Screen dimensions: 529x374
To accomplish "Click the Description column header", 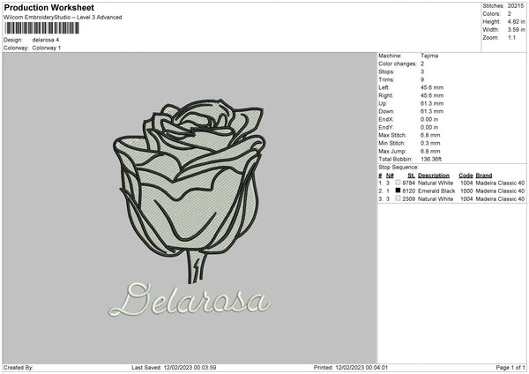I will [x=434, y=176].
